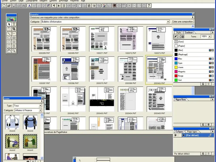Select the Magenta color swatch
This screenshot has width=216, height=162.
pyautogui.click(x=176, y=72)
